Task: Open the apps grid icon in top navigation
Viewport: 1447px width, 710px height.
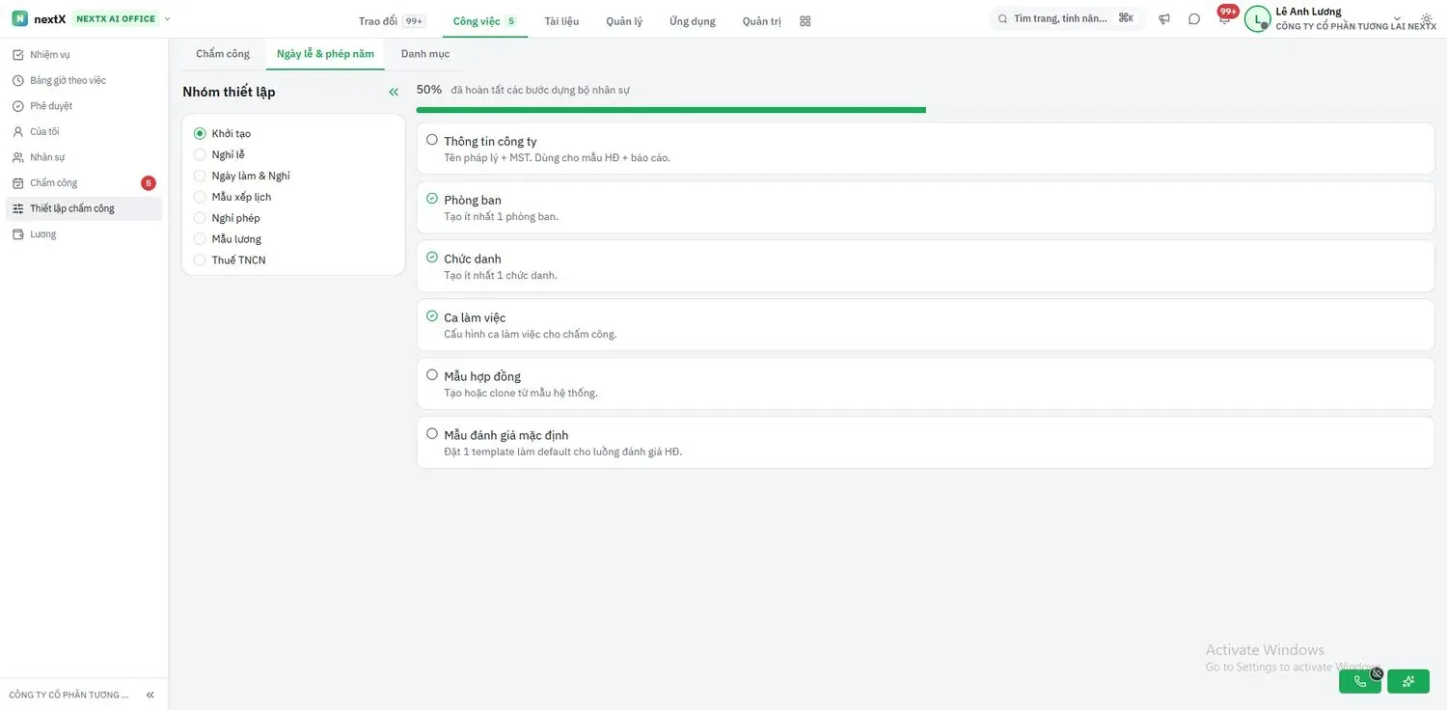Action: pyautogui.click(x=805, y=21)
